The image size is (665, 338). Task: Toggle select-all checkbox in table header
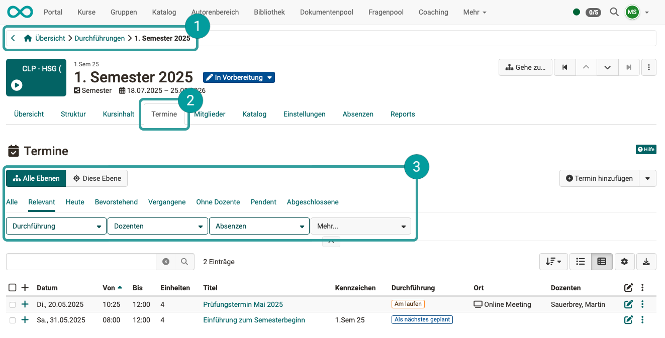click(13, 287)
